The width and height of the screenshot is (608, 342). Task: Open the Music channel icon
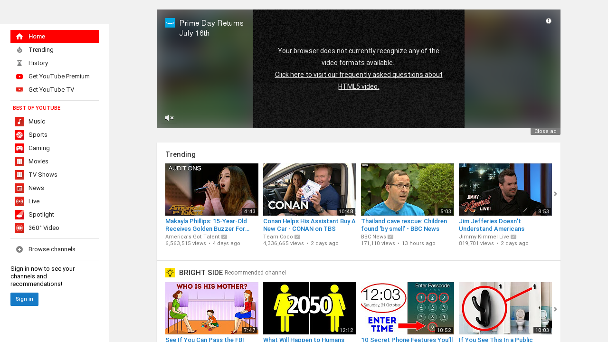[x=19, y=122]
